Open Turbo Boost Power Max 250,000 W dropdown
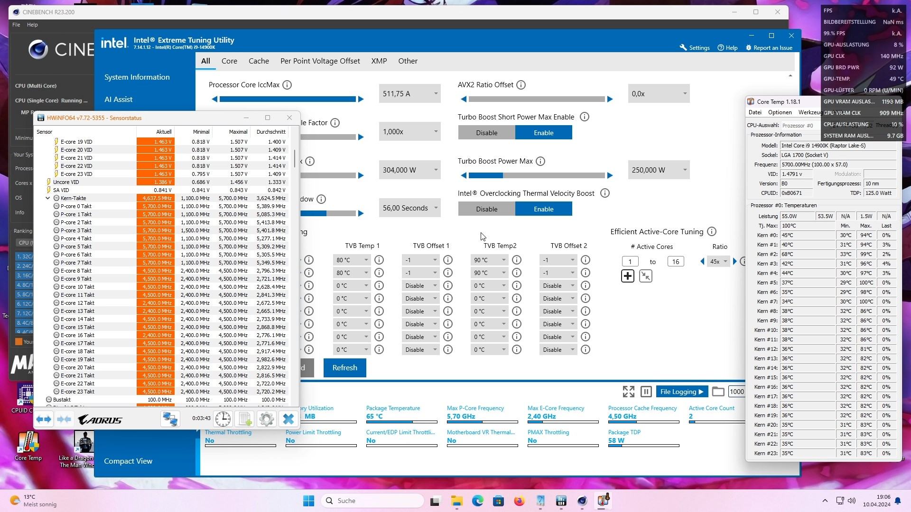Screen dimensions: 911x512 pos(659,170)
